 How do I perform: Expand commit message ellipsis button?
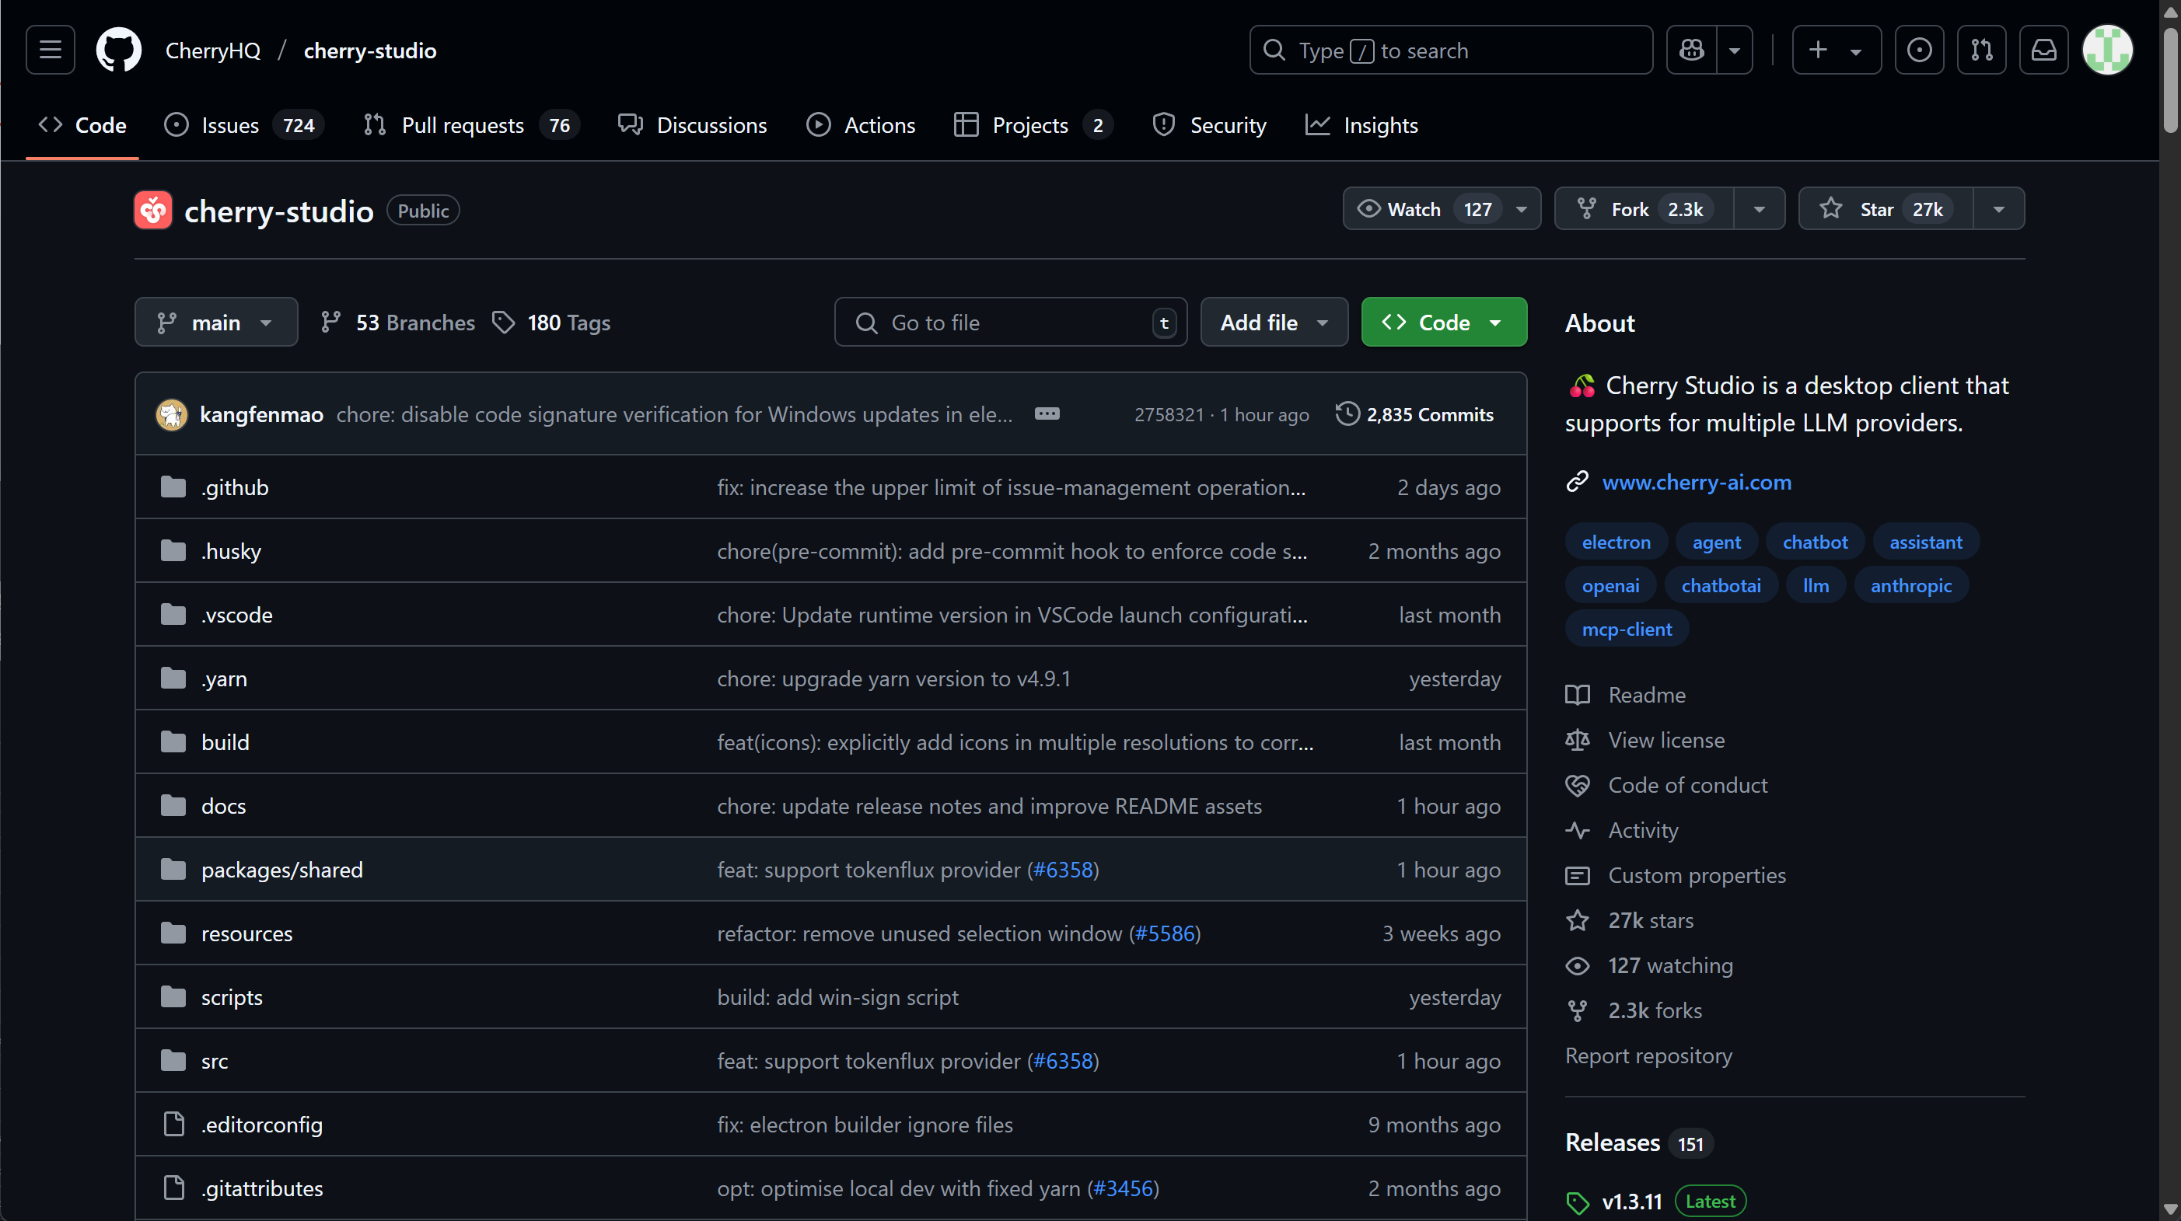click(x=1047, y=413)
